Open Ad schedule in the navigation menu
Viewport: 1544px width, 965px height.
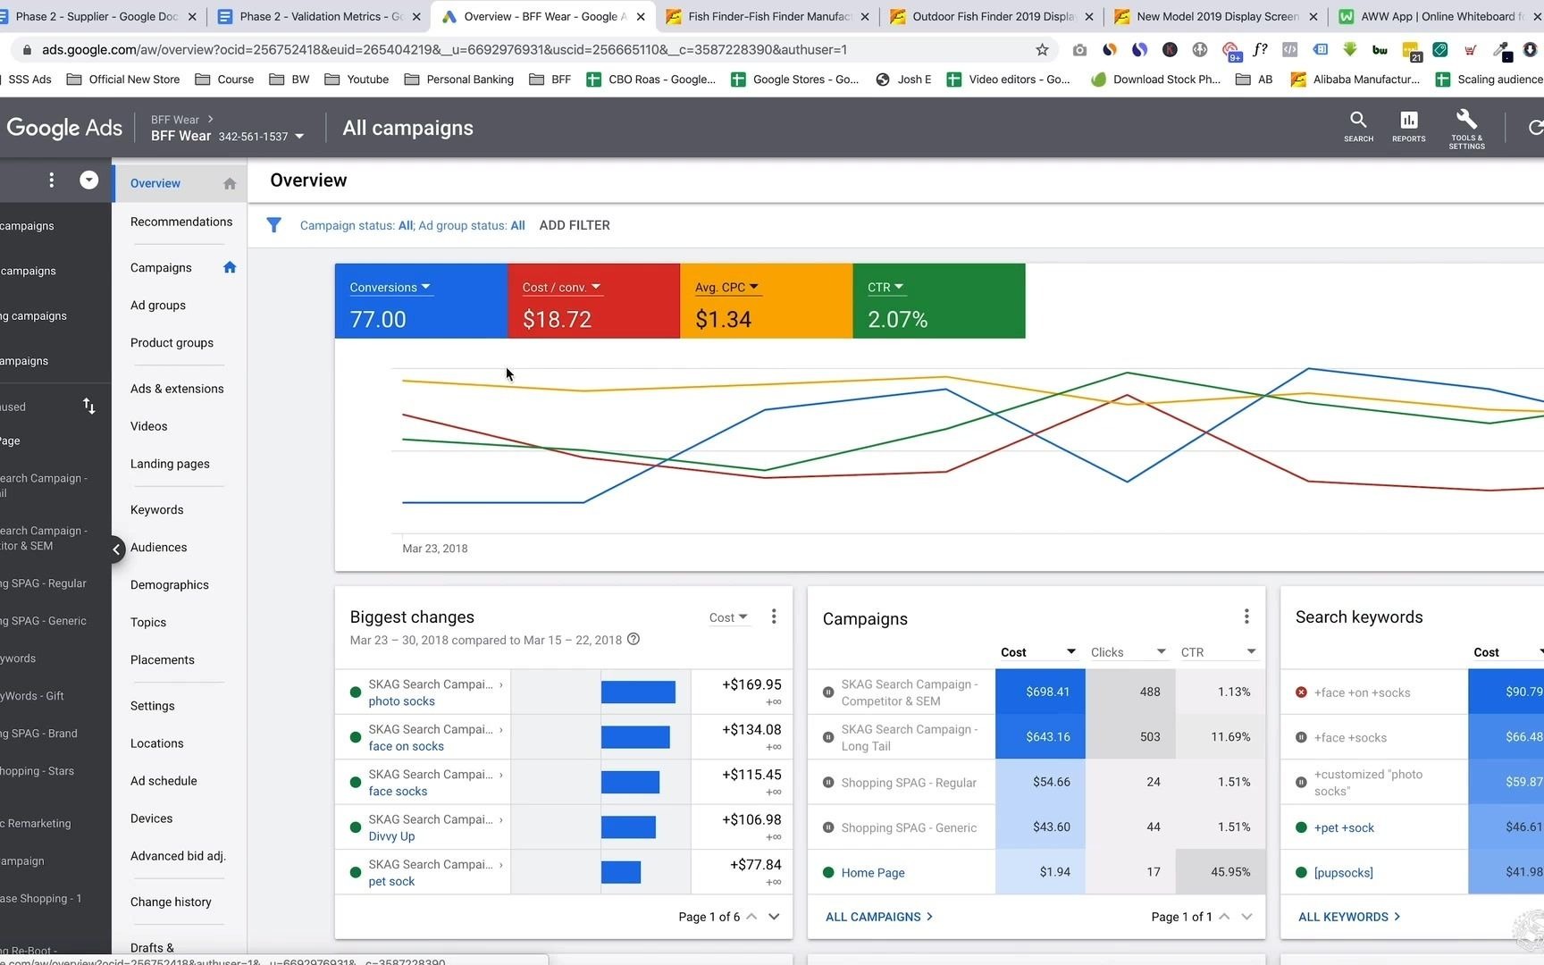(x=164, y=781)
